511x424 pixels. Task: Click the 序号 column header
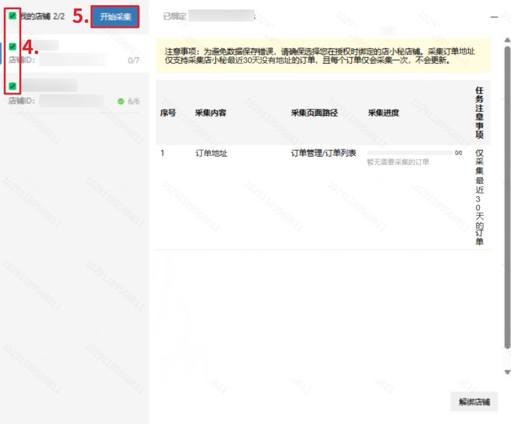pyautogui.click(x=168, y=113)
